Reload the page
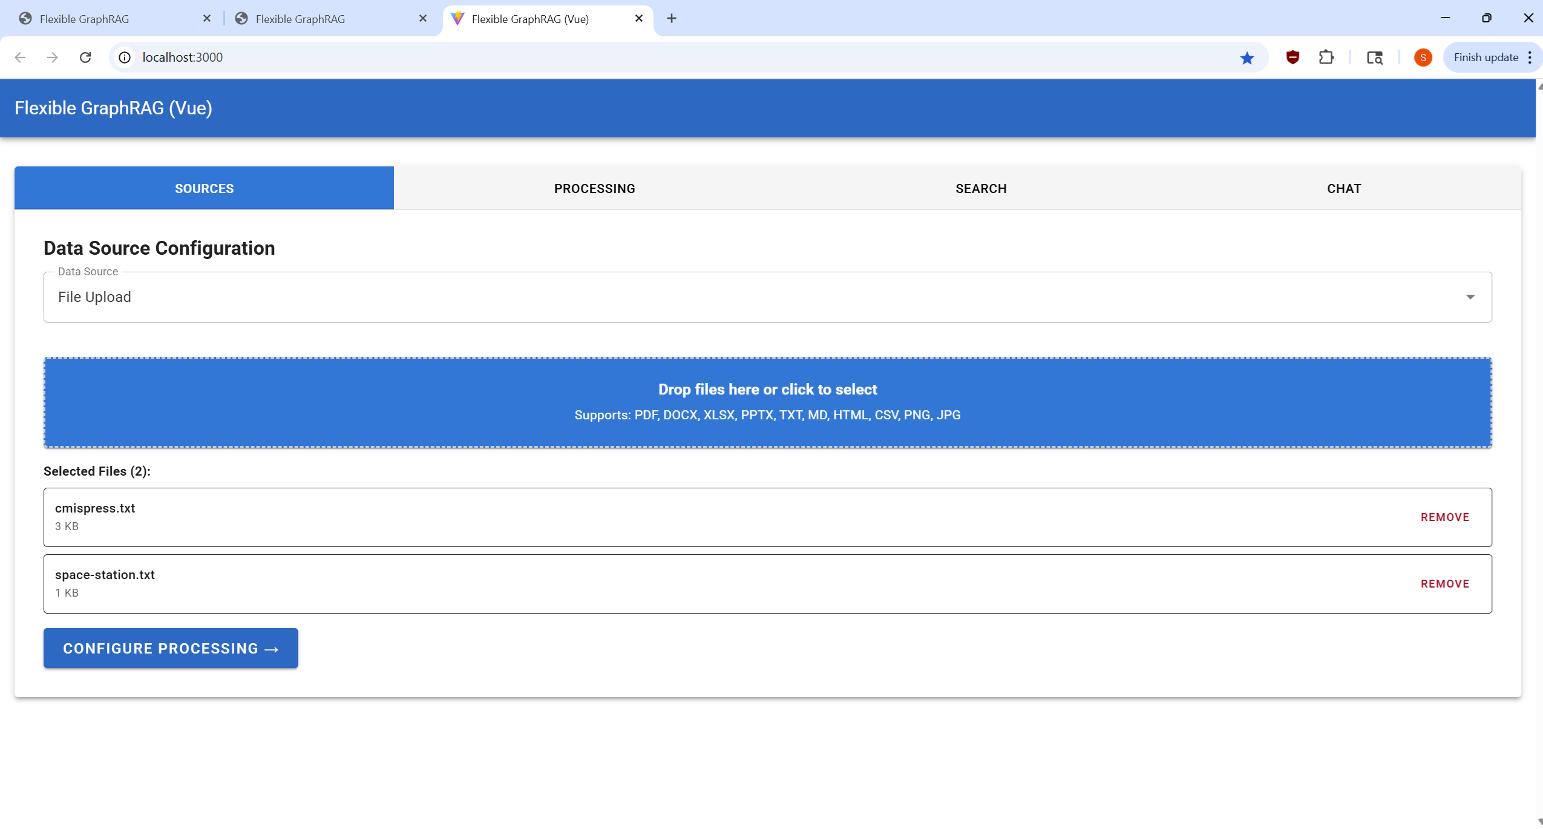This screenshot has height=829, width=1543. pyautogui.click(x=85, y=57)
